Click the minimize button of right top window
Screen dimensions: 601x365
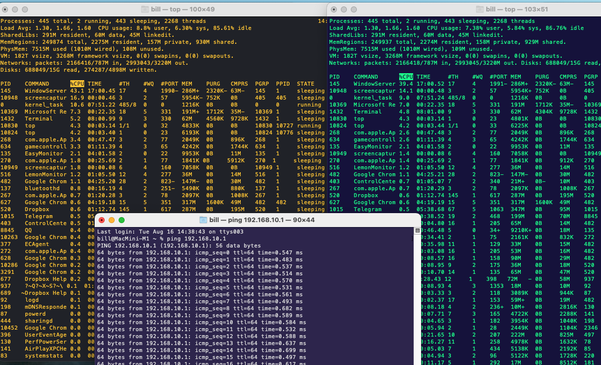(x=343, y=9)
